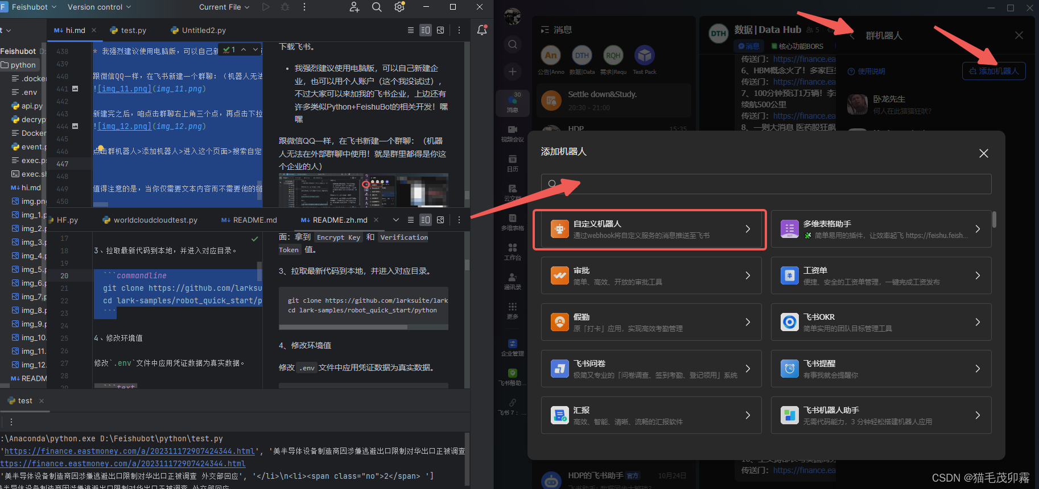Open api.py in project tree
This screenshot has width=1039, height=489.
(27, 106)
